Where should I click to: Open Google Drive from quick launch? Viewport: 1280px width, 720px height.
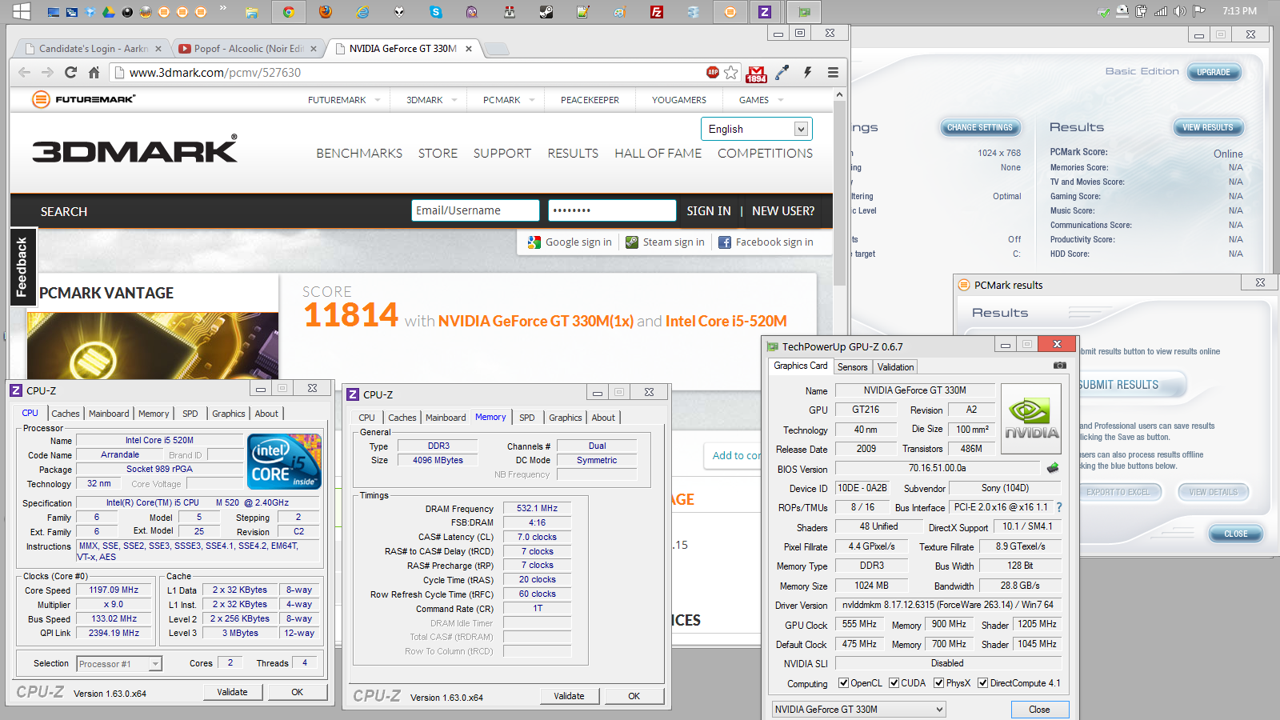(108, 12)
